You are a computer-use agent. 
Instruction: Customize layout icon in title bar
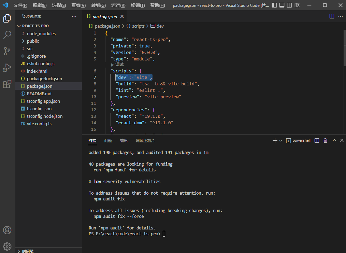tap(297, 5)
